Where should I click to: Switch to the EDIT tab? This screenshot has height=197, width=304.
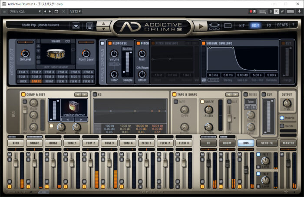pos(255,25)
